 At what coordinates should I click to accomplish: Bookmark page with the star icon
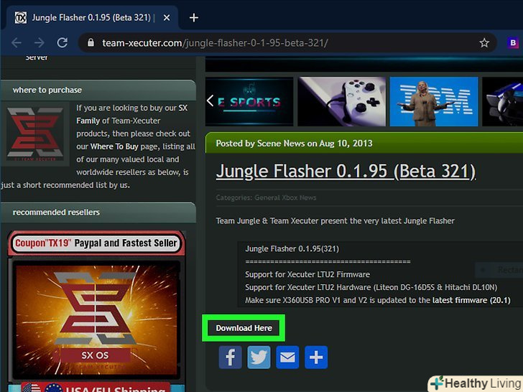pos(484,42)
